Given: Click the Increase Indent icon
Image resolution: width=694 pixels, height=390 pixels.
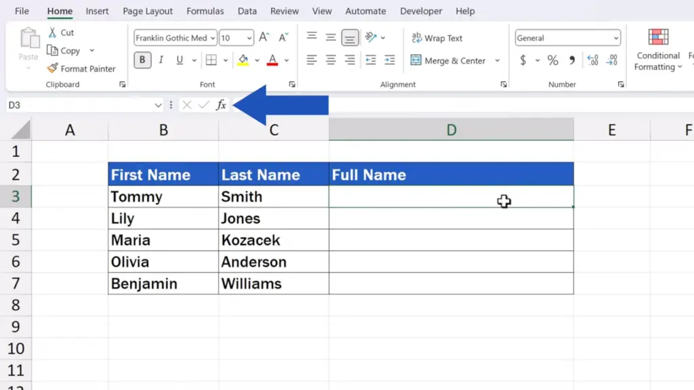Looking at the screenshot, I should coord(390,60).
